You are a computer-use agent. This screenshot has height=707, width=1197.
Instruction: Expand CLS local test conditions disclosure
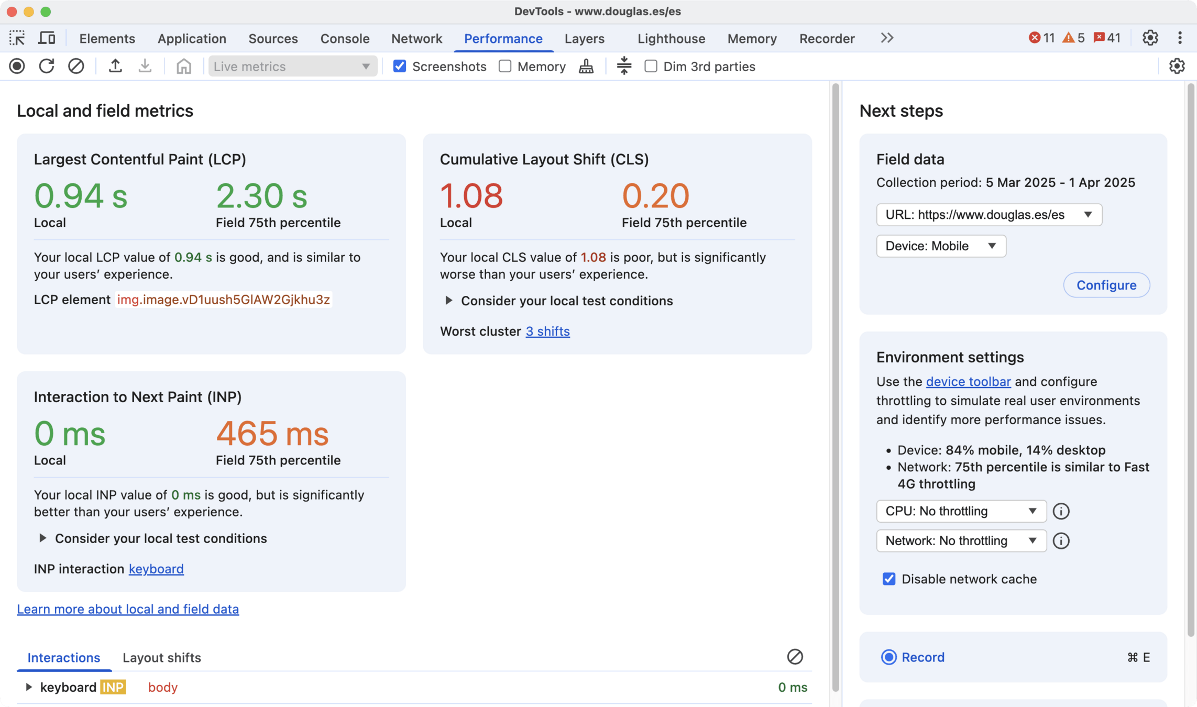(x=449, y=301)
